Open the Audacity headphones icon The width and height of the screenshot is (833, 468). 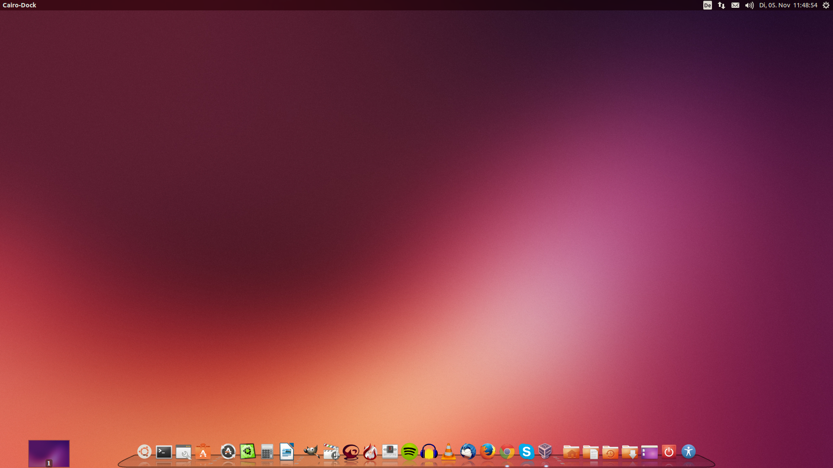pos(429,452)
